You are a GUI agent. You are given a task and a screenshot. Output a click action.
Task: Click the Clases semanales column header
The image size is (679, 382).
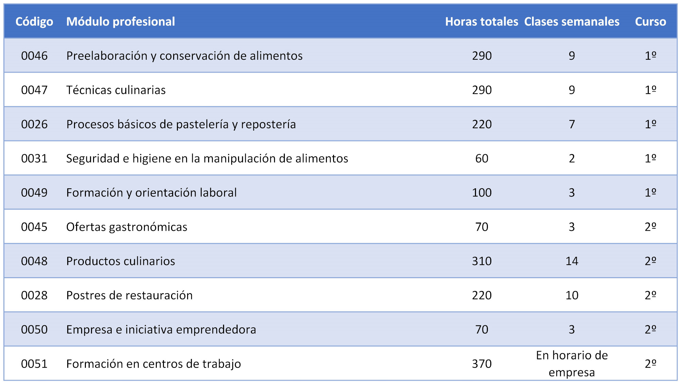[x=572, y=22]
